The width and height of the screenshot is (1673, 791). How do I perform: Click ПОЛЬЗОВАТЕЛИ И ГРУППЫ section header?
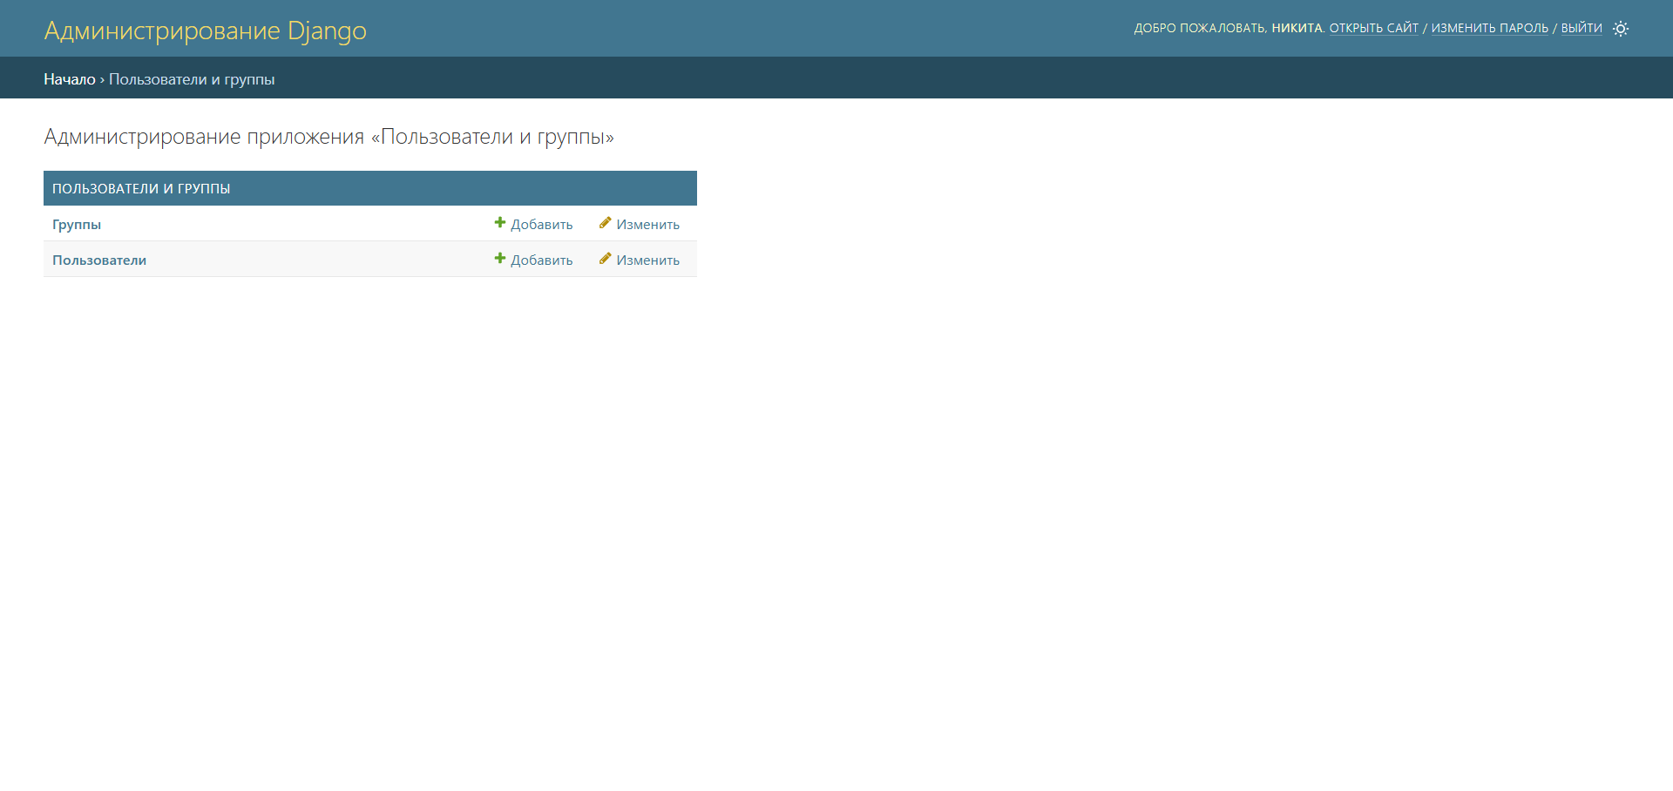(141, 189)
